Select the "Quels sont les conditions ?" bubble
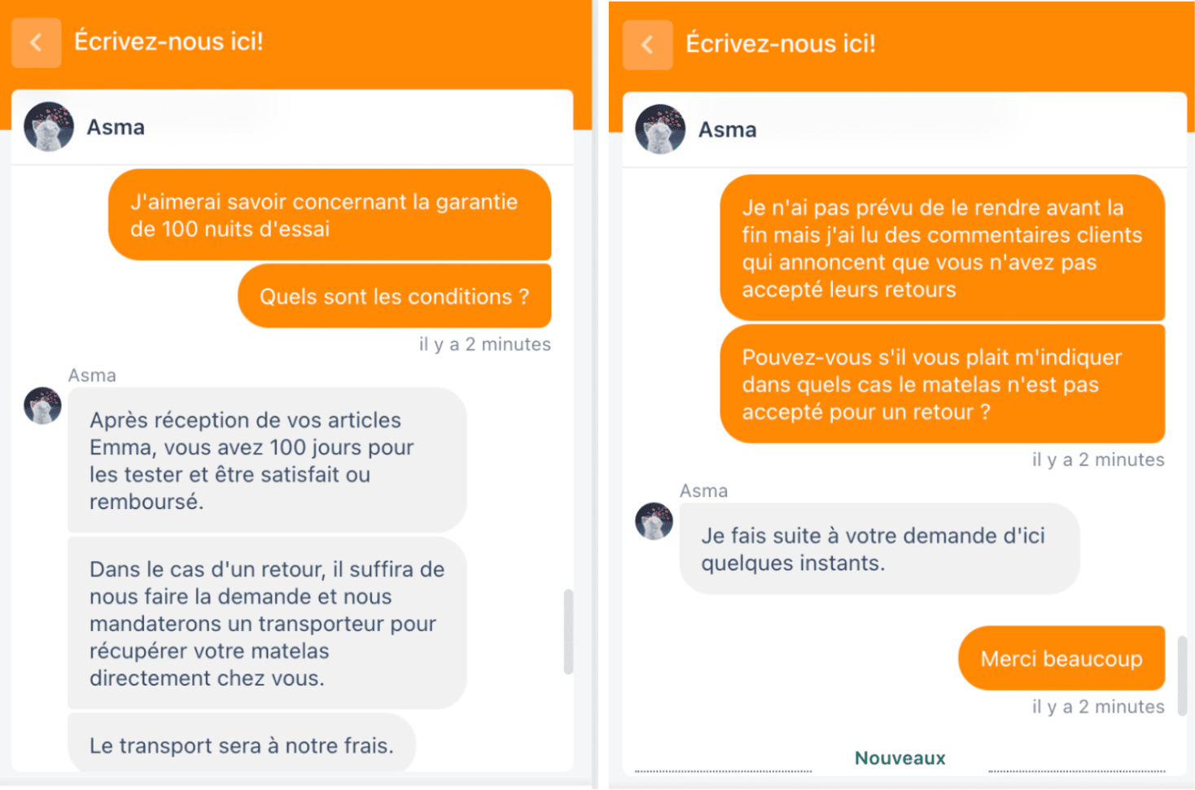This screenshot has height=790, width=1195. (394, 296)
